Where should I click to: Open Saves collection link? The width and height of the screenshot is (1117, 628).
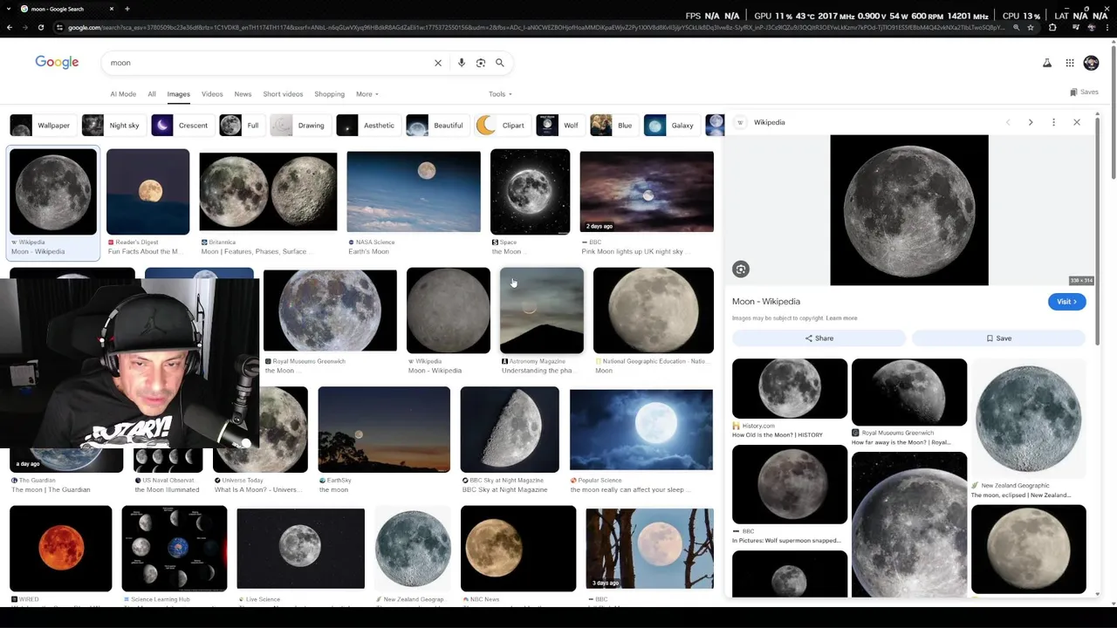1084,92
